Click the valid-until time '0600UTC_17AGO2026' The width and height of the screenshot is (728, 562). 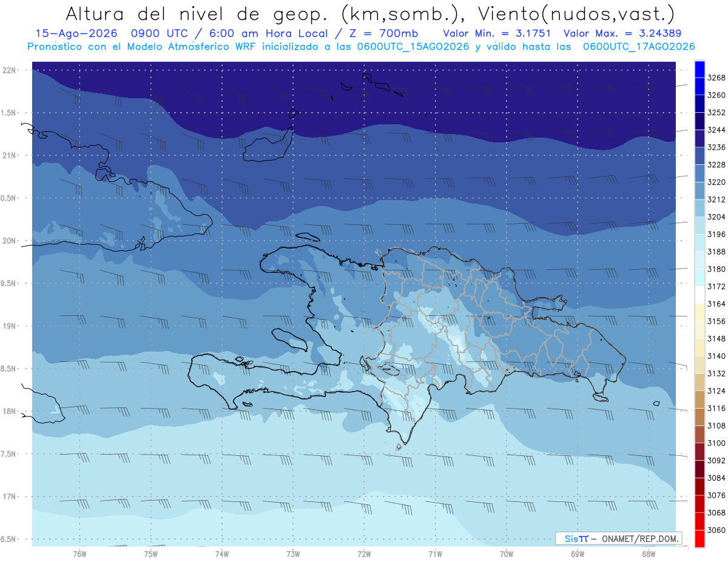(x=639, y=47)
